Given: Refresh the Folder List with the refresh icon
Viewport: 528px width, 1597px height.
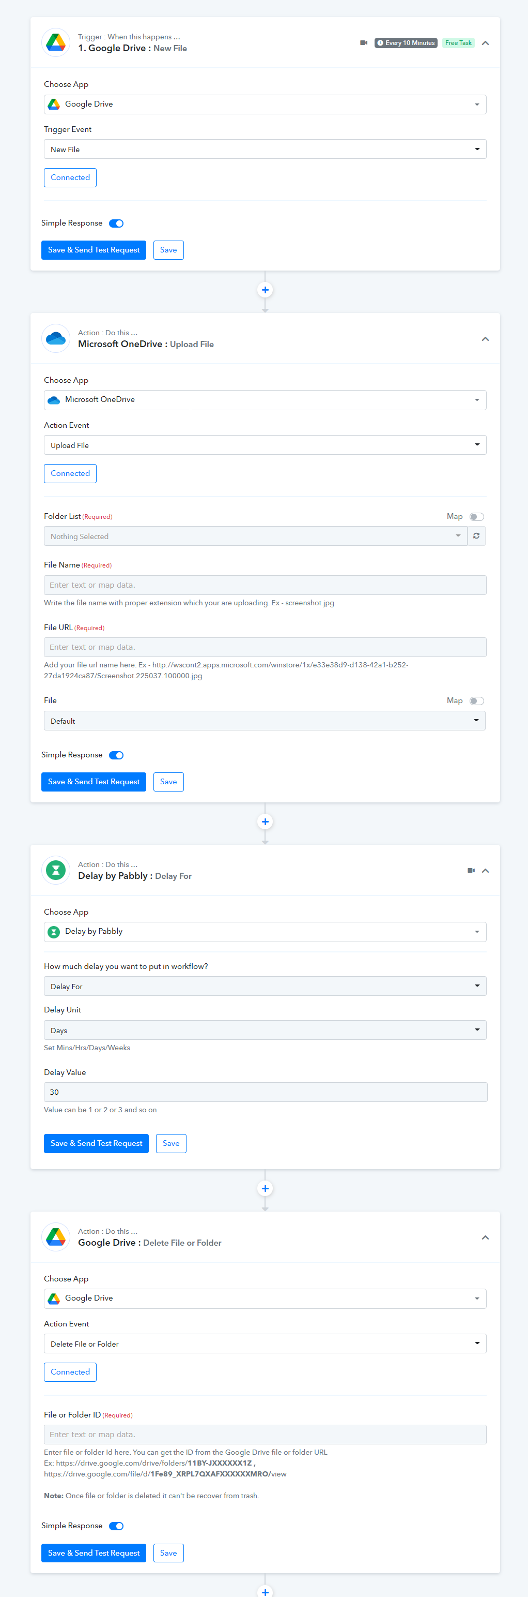Looking at the screenshot, I should [x=477, y=536].
